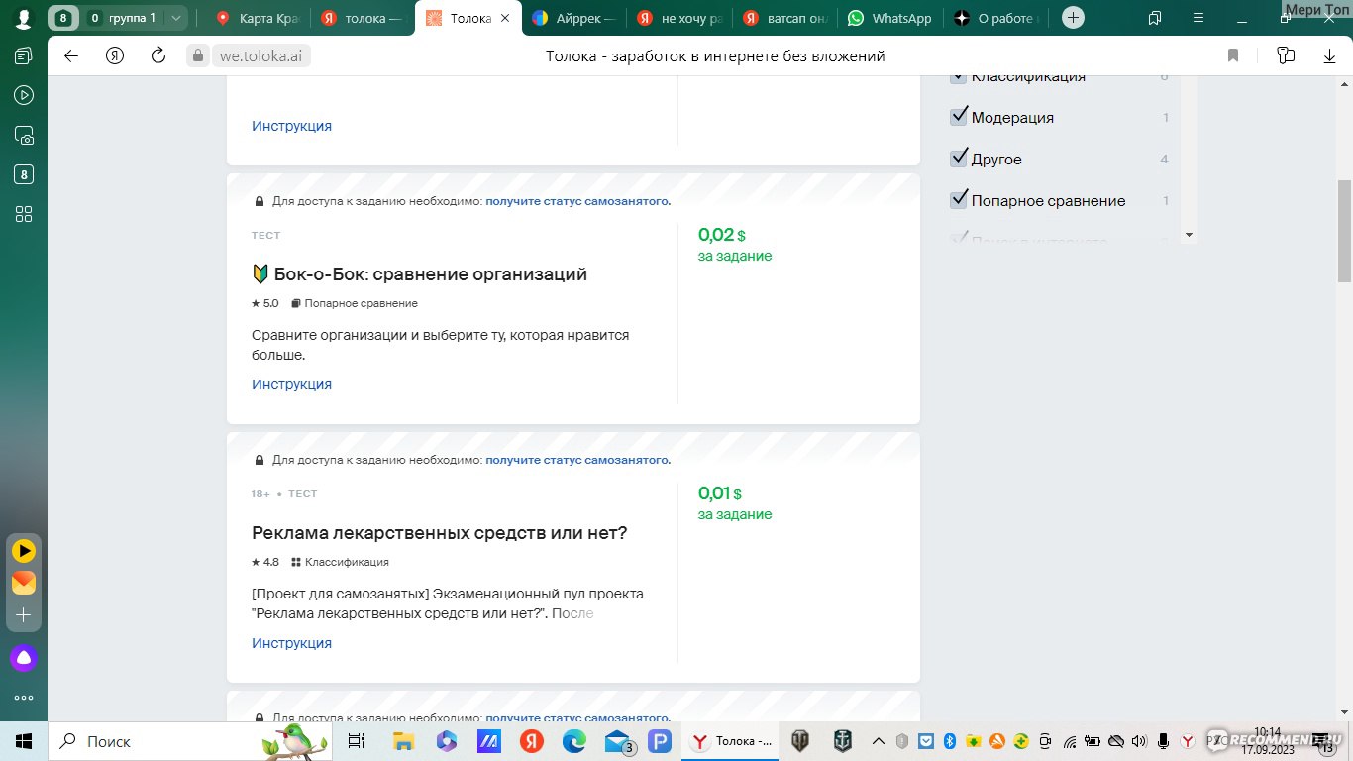Viewport: 1353px width, 761px height.
Task: Open the tabs panel icon in sidebar
Action: click(24, 56)
